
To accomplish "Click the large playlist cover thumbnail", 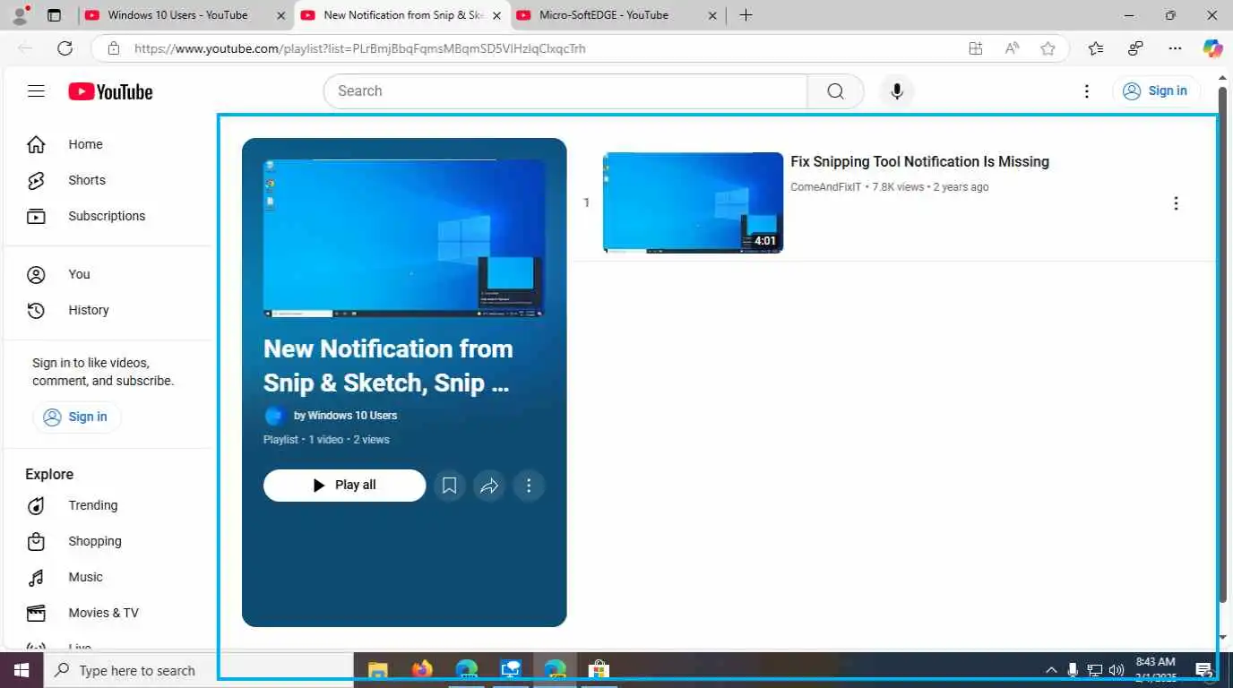I will coord(404,238).
